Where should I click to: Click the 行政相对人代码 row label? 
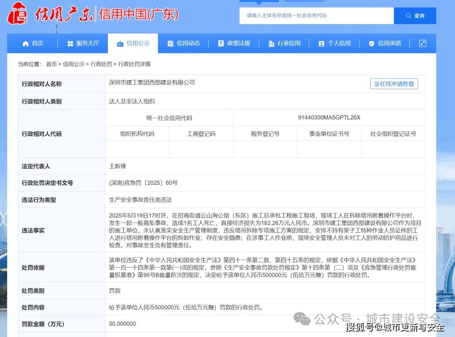pyautogui.click(x=41, y=134)
